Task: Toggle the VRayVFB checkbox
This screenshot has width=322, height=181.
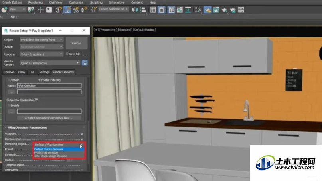Action: click(x=82, y=134)
